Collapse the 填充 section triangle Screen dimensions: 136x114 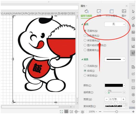click(x=82, y=24)
